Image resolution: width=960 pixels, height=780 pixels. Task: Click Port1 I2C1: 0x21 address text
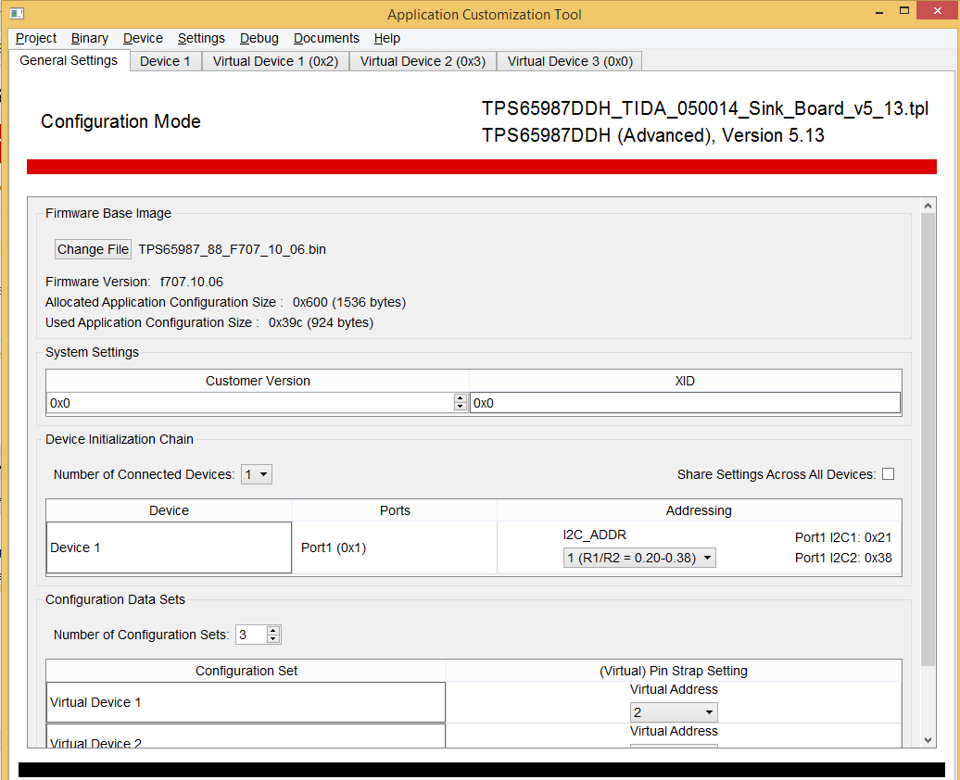pyautogui.click(x=843, y=537)
